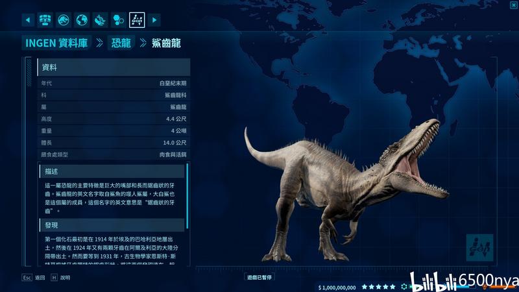This screenshot has width=519, height=292.
Task: Click the 科 row value 鯊齒龍科
Action: coord(175,95)
